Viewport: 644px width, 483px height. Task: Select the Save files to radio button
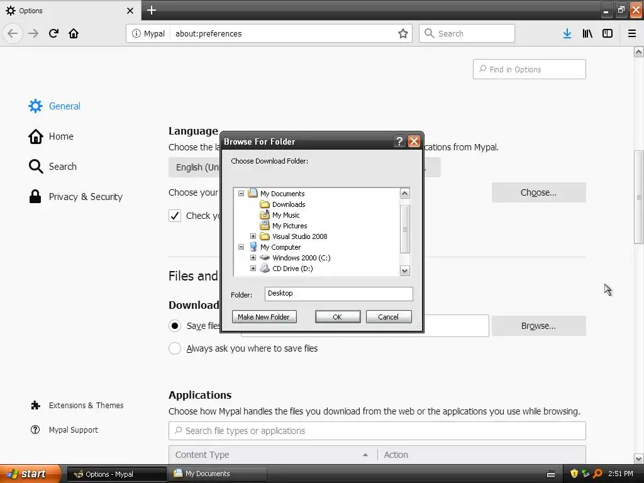point(175,326)
